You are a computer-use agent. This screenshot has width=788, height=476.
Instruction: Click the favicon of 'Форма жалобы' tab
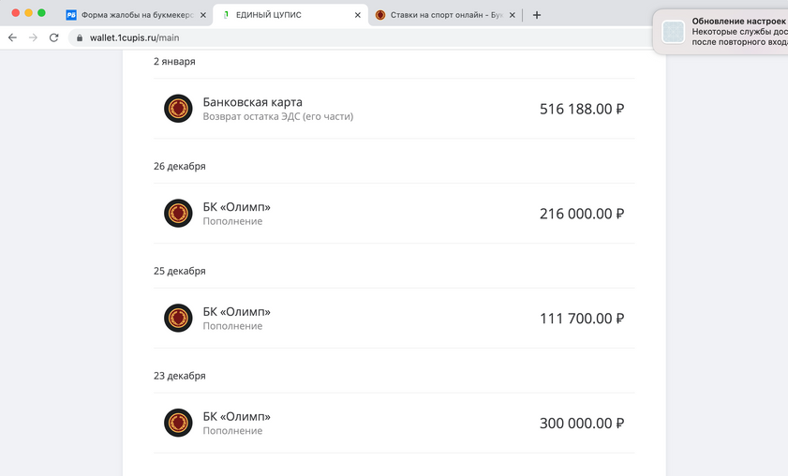click(x=71, y=15)
